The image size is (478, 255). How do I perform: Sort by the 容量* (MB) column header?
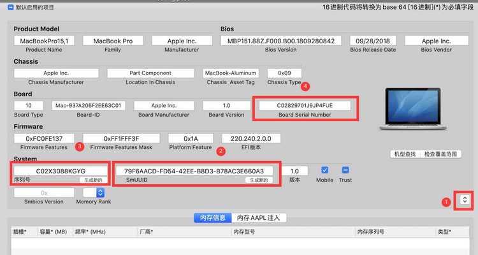(55, 232)
